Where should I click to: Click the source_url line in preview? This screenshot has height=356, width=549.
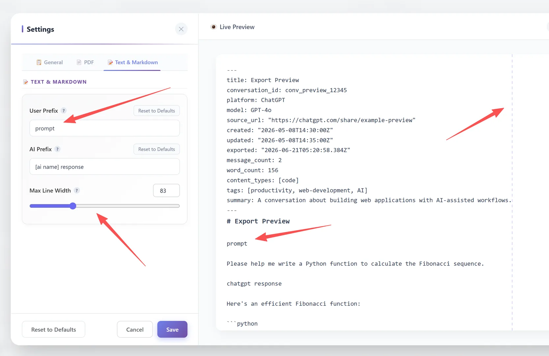coord(321,120)
